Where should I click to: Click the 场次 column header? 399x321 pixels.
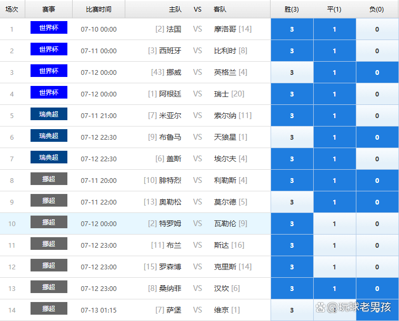[12, 9]
